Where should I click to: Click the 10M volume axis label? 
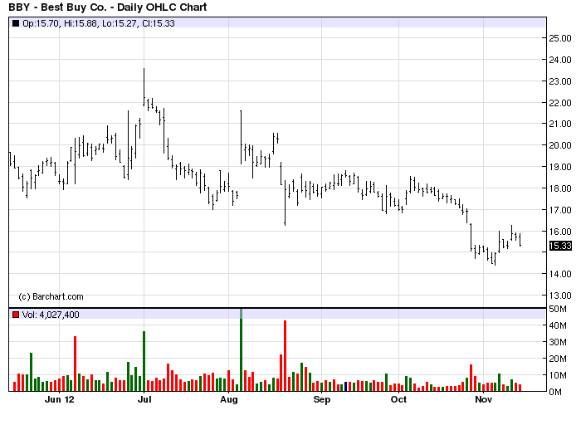558,375
